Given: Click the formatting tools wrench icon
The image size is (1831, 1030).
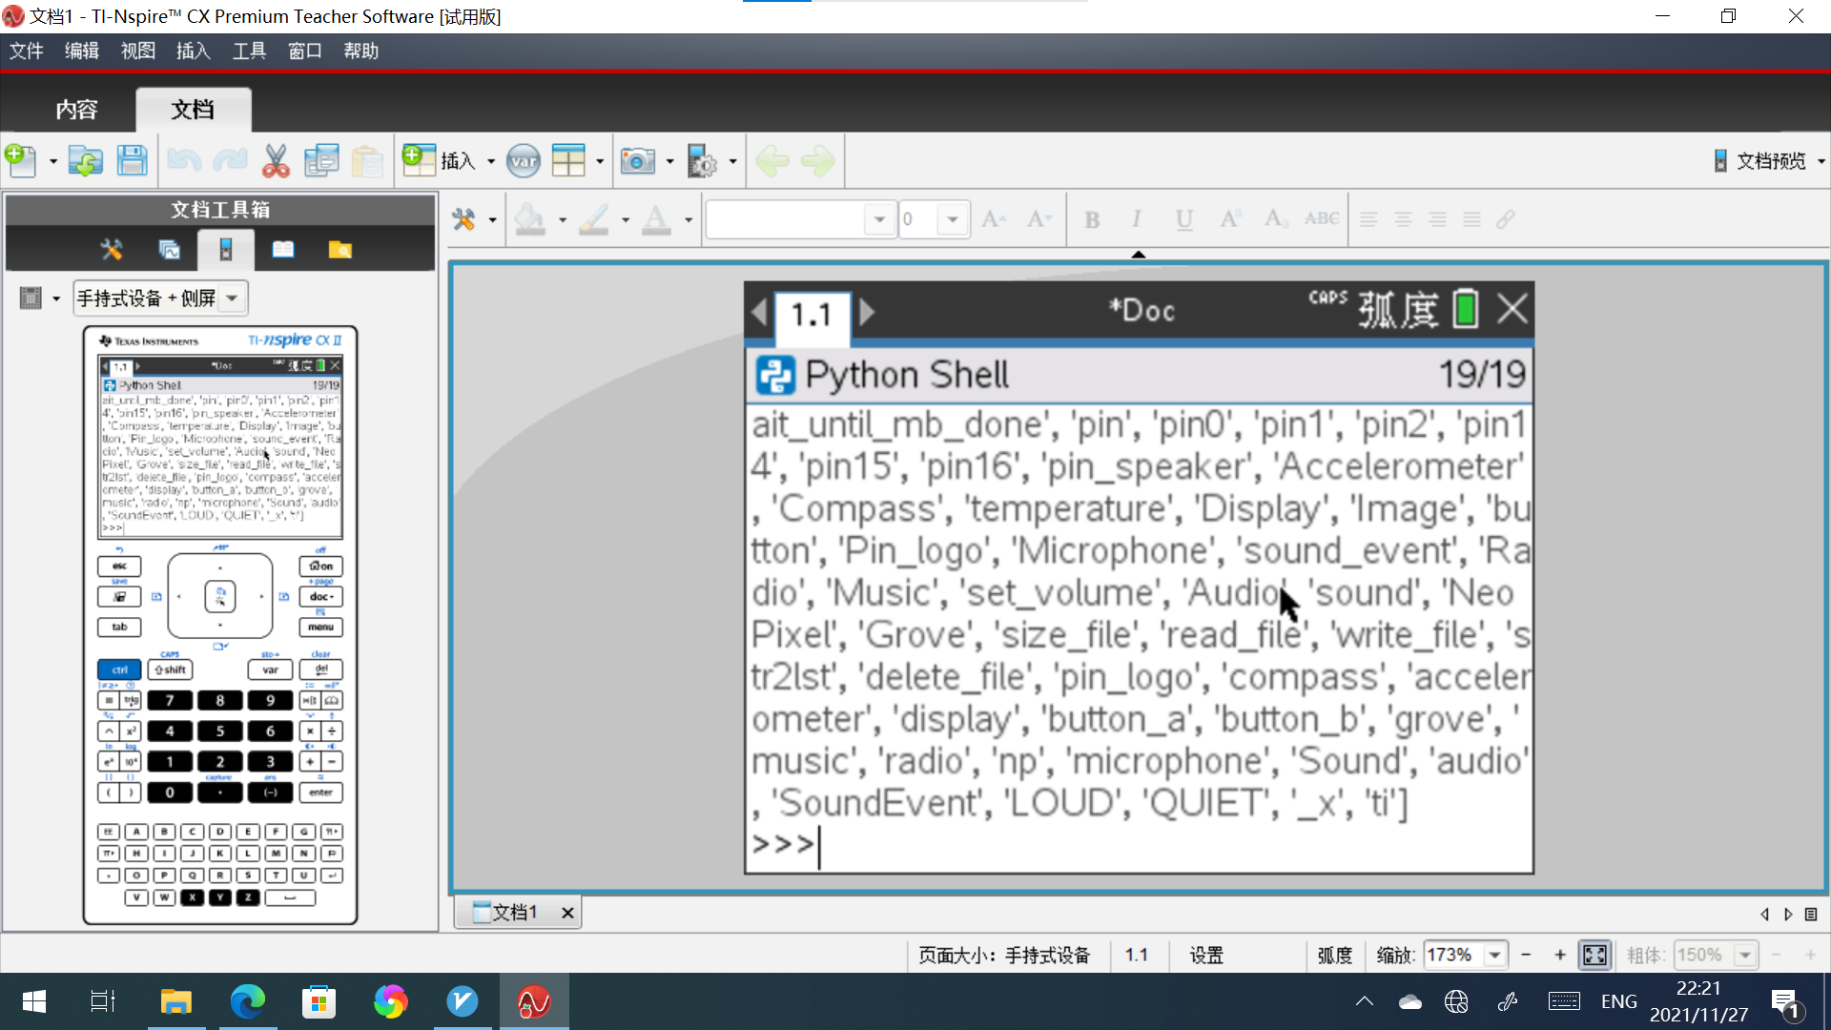Looking at the screenshot, I should (x=463, y=219).
